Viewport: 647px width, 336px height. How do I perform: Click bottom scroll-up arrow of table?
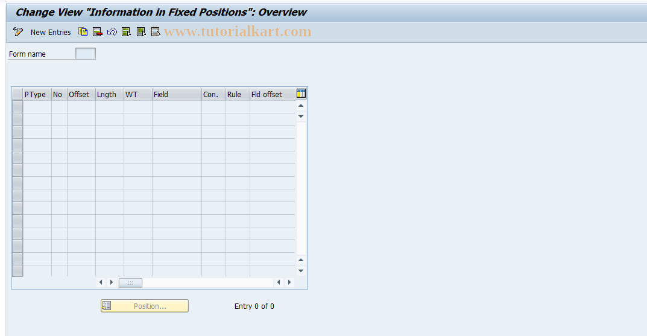click(301, 260)
